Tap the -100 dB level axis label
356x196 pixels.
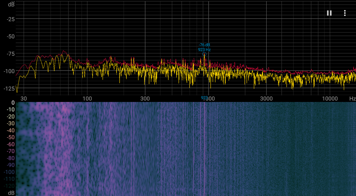click(9, 71)
